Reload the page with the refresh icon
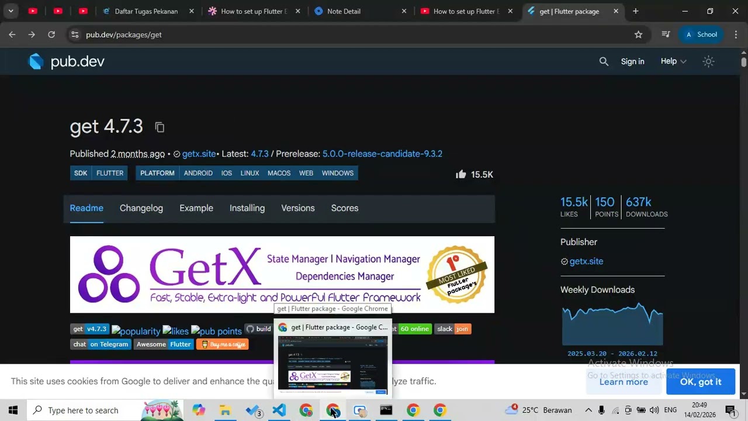The width and height of the screenshot is (748, 421). (51, 34)
